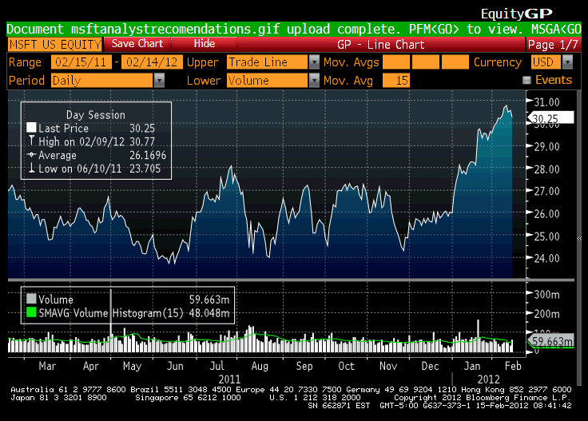Toggle the Events checkbox
The image size is (588, 421).
coord(526,80)
